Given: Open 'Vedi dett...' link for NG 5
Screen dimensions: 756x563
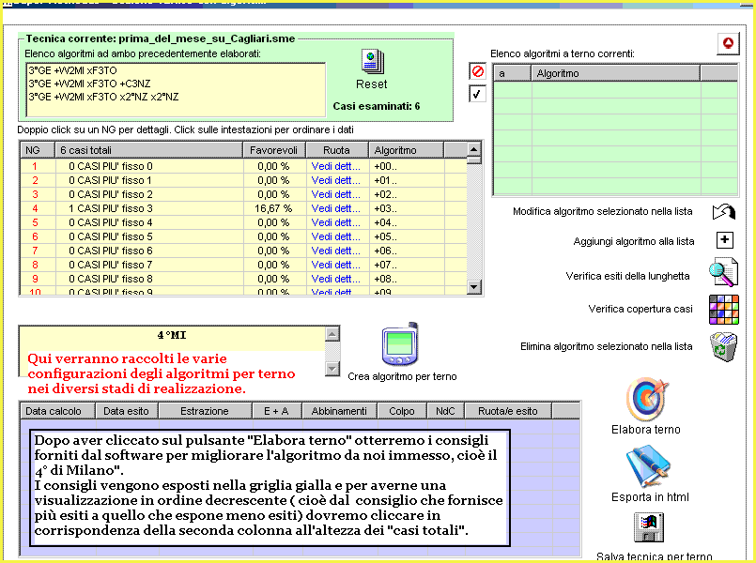Looking at the screenshot, I should pos(335,222).
